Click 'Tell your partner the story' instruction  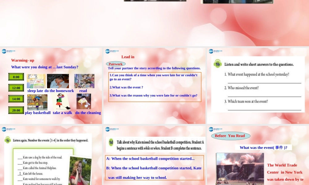click(154, 68)
